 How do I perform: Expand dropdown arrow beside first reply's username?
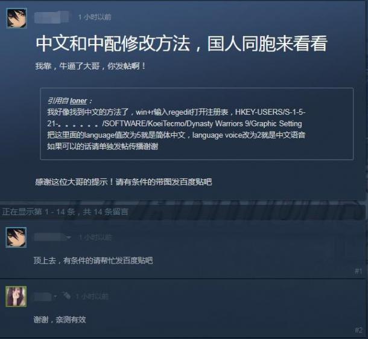click(69, 237)
